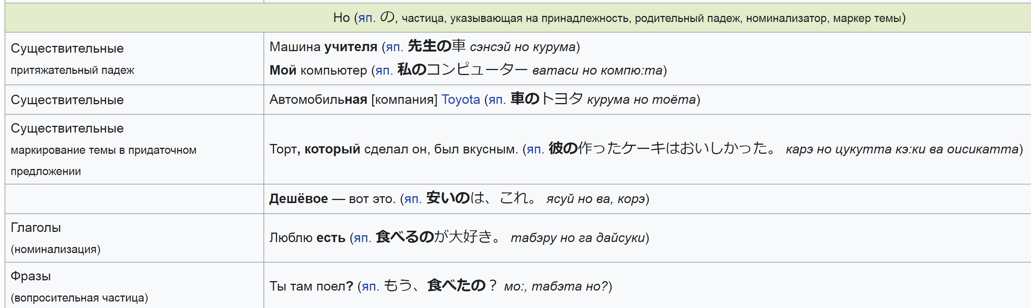The image size is (1031, 308).
Task: Click 'маркирование темы в придаточном' text
Action: tap(103, 150)
